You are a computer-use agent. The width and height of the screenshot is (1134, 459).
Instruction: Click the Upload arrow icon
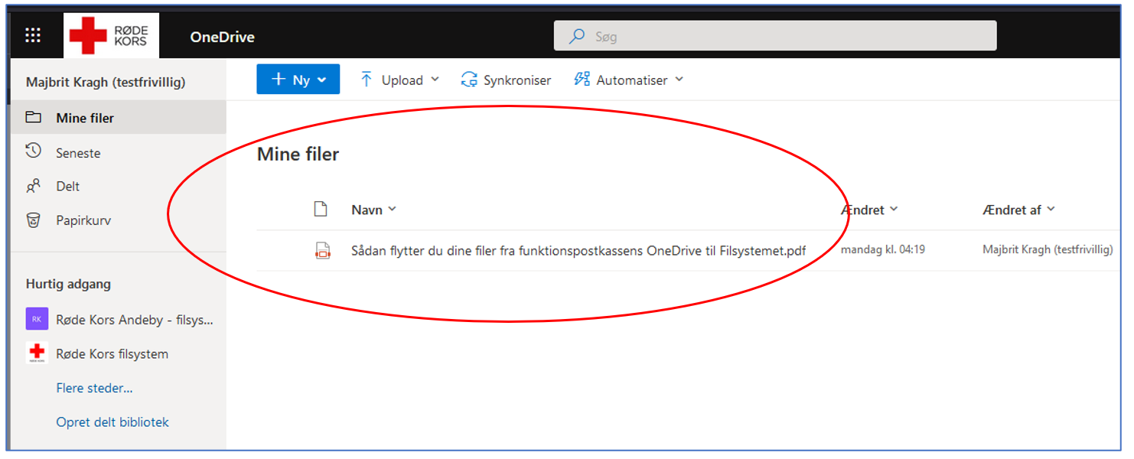[367, 80]
